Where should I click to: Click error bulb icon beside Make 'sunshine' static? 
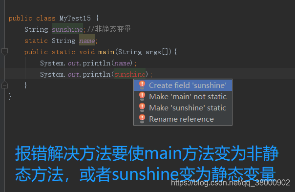(142, 107)
